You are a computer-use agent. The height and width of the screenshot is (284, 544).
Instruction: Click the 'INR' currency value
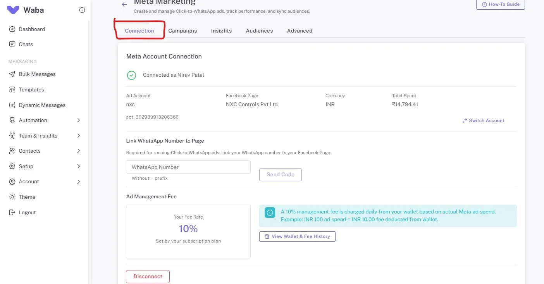330,104
